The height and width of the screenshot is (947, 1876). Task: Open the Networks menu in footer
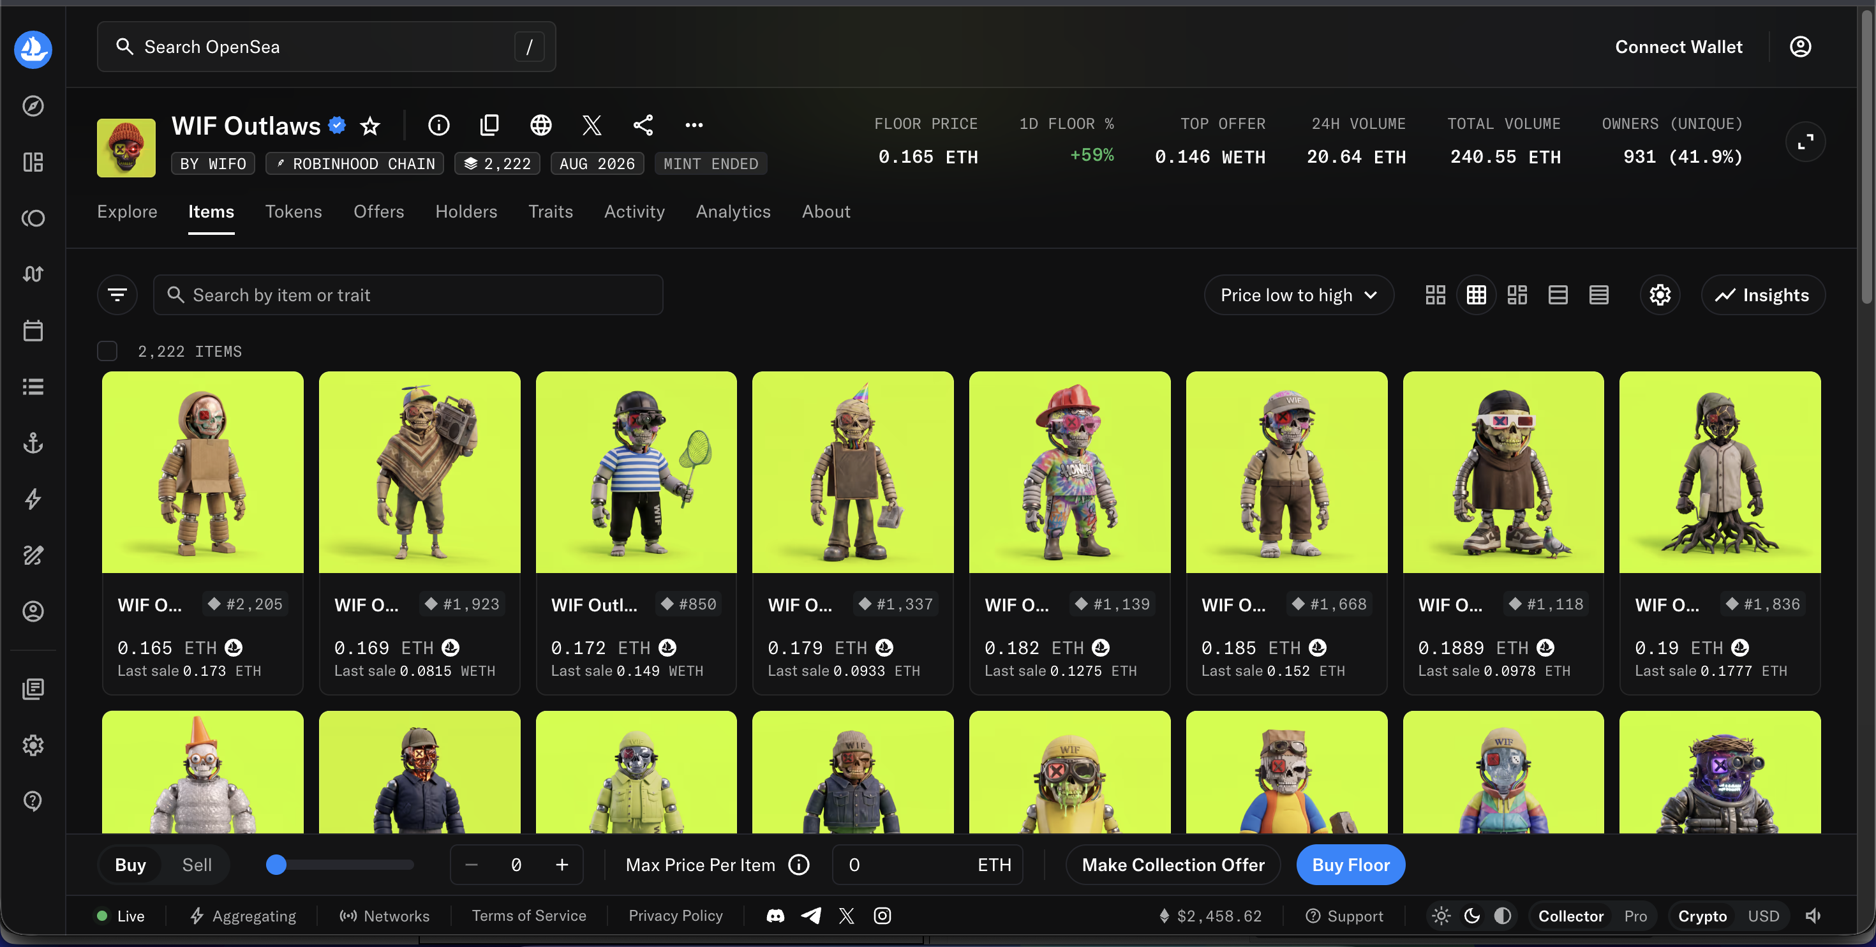tap(385, 916)
